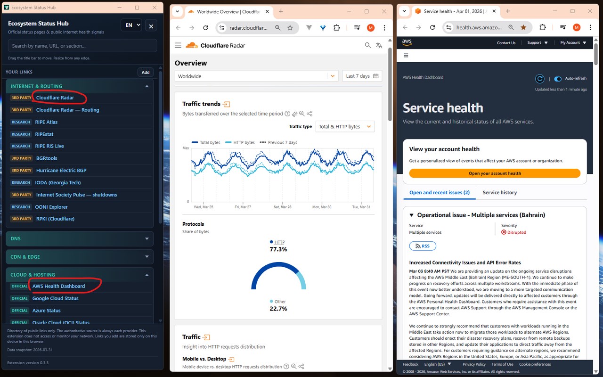Collapse the Operational issue Bahrain entry

411,215
